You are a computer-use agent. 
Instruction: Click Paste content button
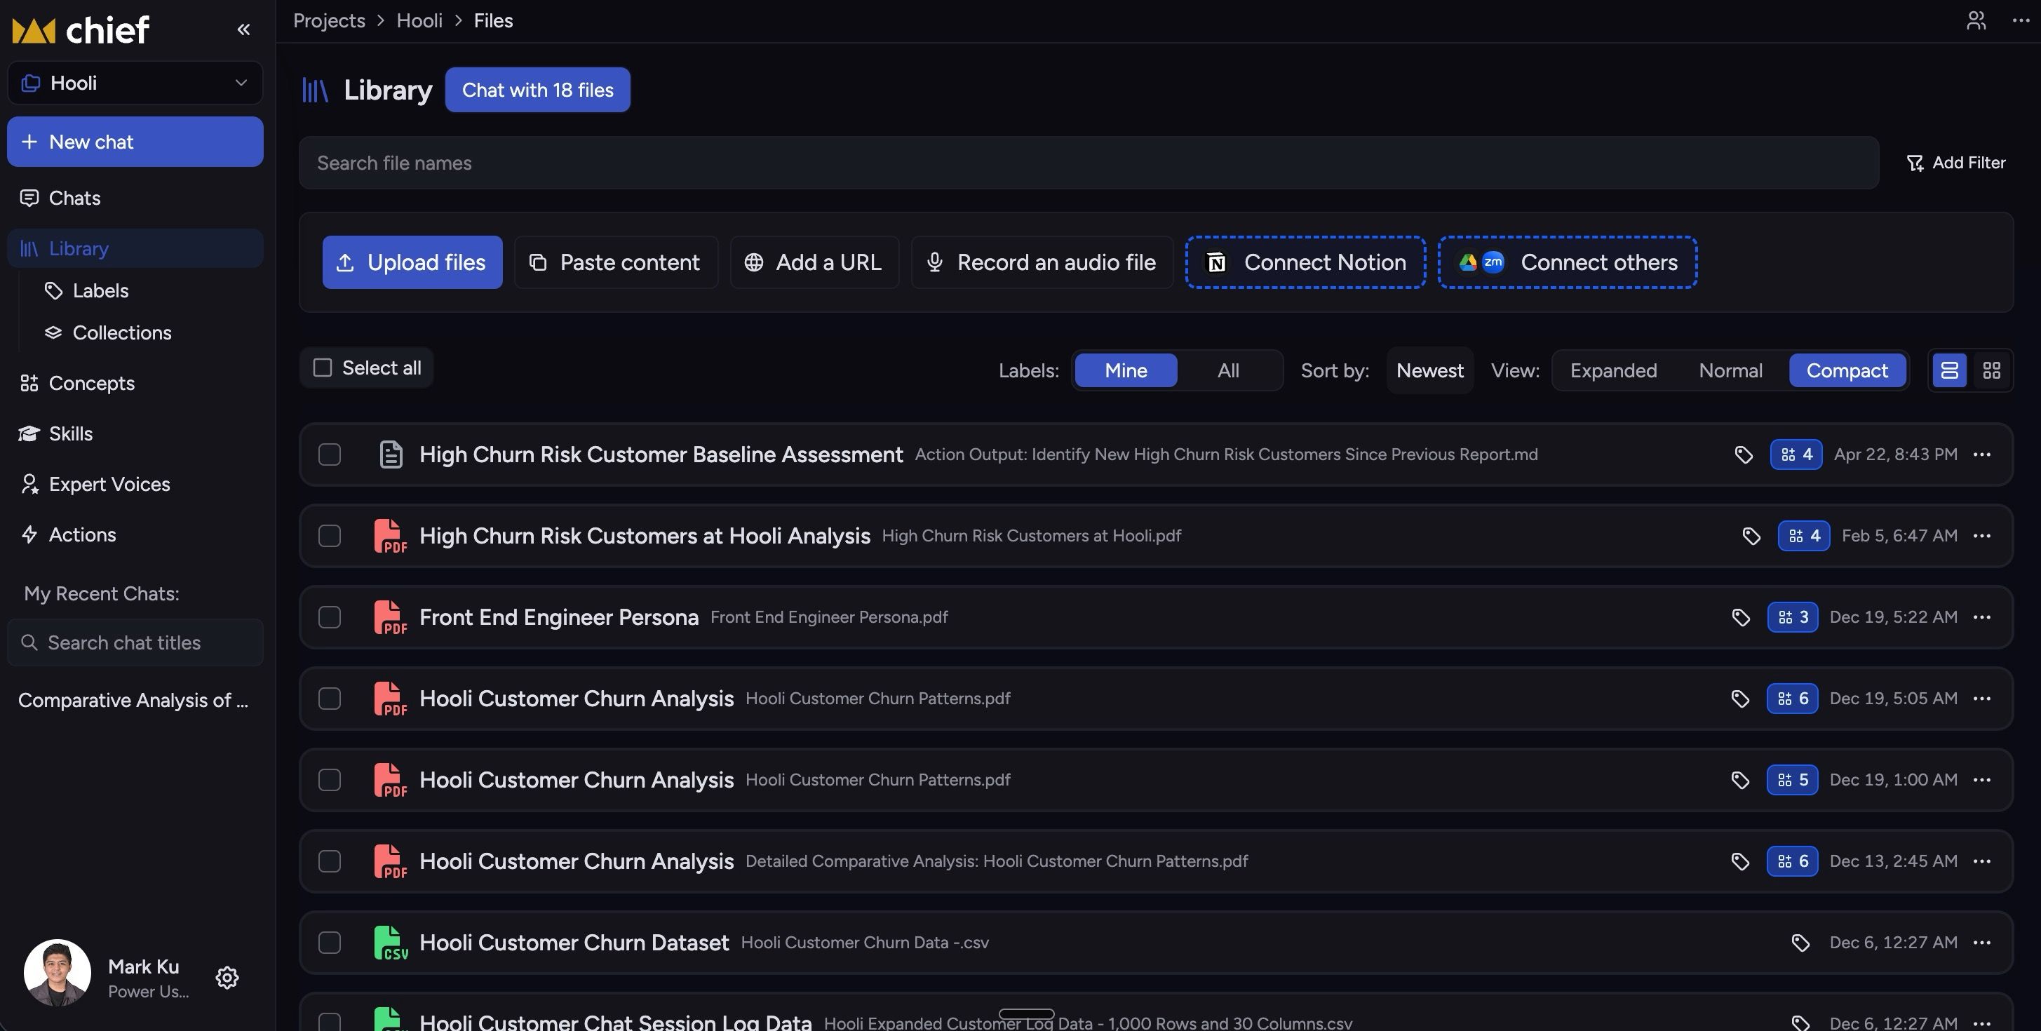tap(616, 262)
